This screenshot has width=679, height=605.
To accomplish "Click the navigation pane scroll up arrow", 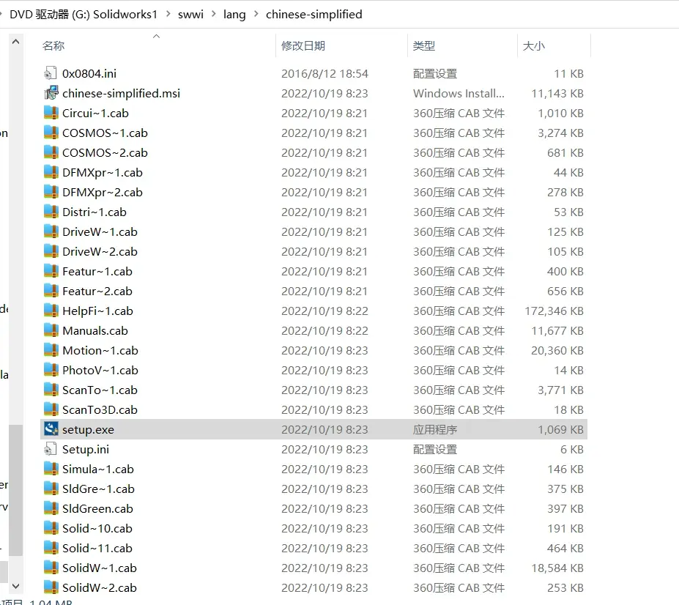I will 15,42.
